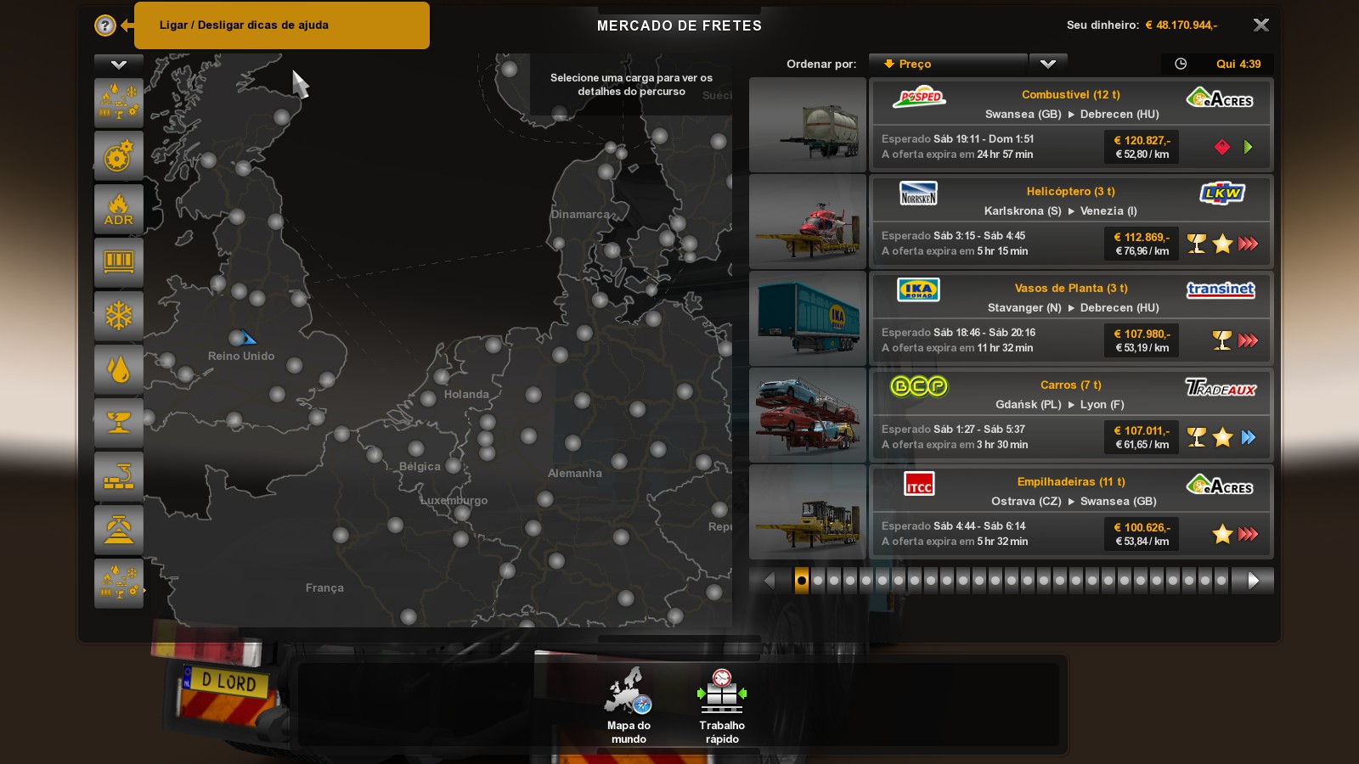Select the Empilhadeiras (11 t) job title

pyautogui.click(x=1071, y=482)
